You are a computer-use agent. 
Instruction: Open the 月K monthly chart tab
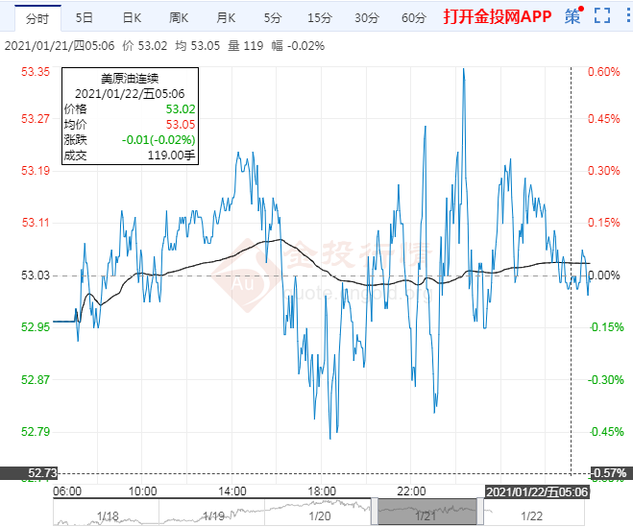click(226, 17)
